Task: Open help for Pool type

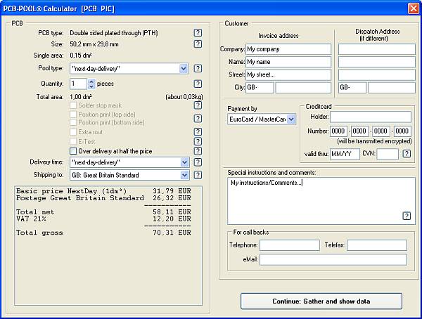Action: [198, 68]
